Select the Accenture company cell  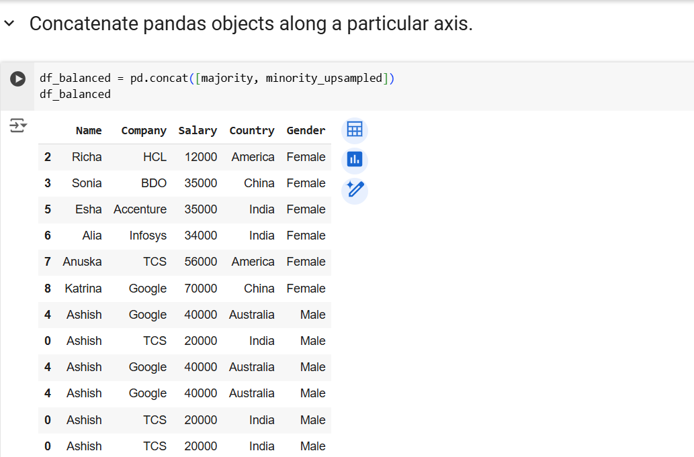[x=140, y=209]
